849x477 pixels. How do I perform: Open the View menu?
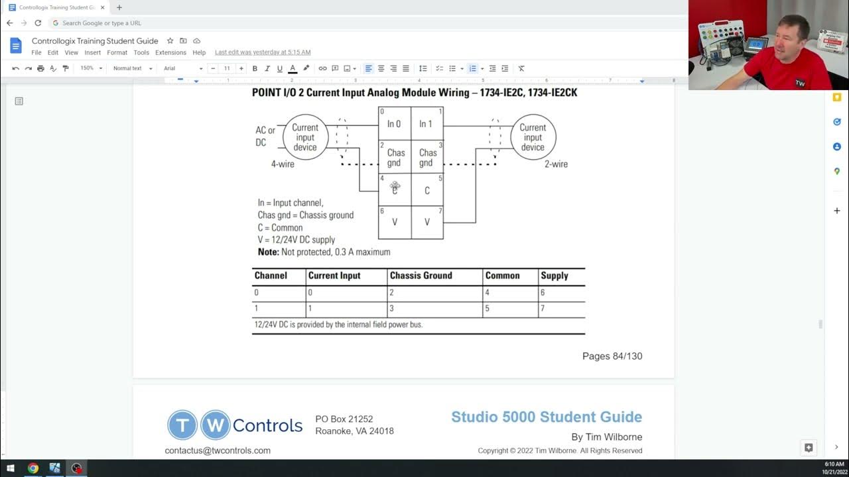click(x=71, y=52)
